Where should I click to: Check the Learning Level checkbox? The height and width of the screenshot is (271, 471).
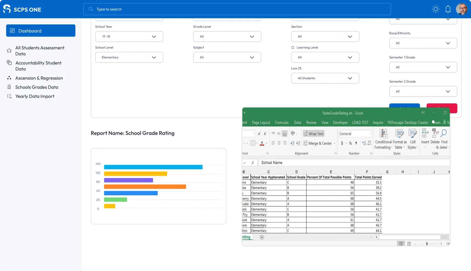click(293, 47)
